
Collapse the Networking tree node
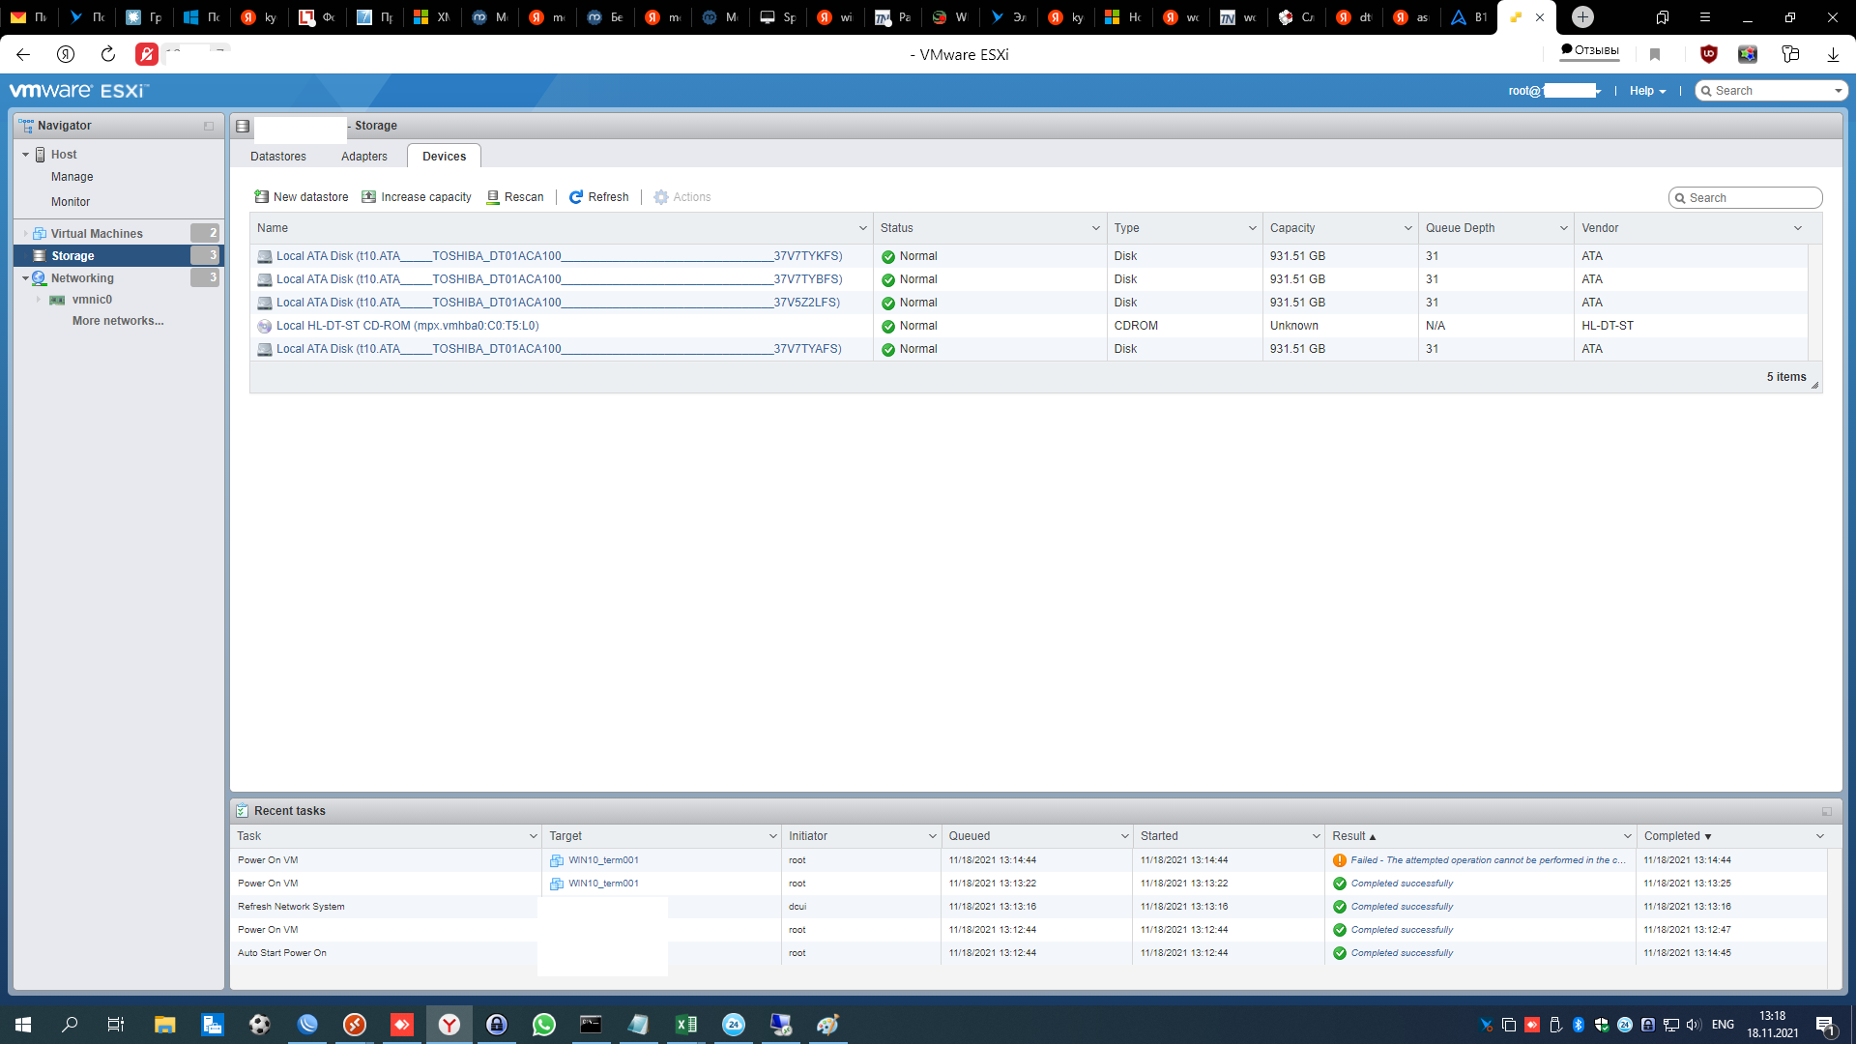pyautogui.click(x=26, y=278)
